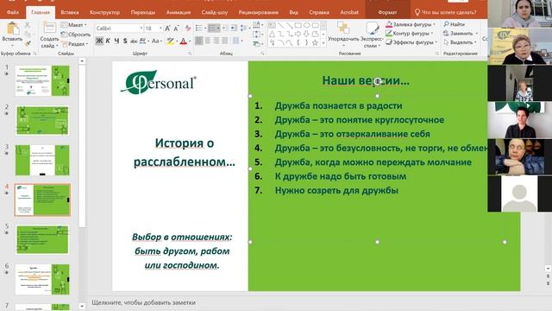Image resolution: width=552 pixels, height=311 pixels.
Task: Toggle underline Ч formatting
Action: pyautogui.click(x=116, y=41)
